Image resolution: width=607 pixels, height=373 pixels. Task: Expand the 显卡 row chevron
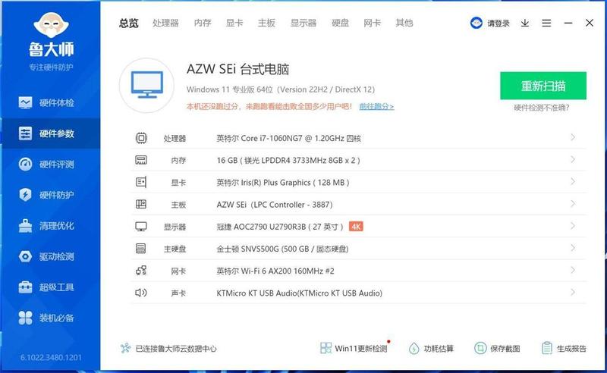pos(573,181)
